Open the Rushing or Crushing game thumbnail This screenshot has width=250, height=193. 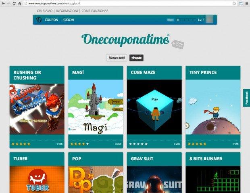point(37,109)
